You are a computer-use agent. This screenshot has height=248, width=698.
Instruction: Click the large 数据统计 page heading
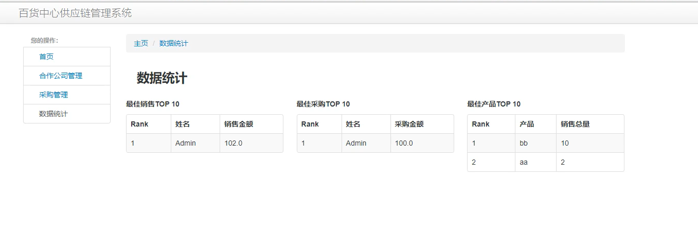point(162,78)
